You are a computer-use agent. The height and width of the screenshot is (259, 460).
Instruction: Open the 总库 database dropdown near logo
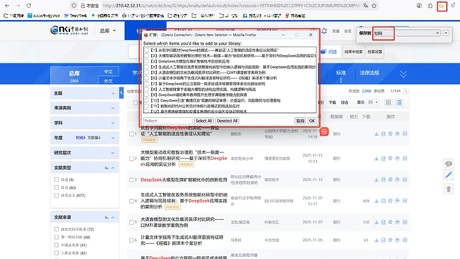pyautogui.click(x=107, y=31)
